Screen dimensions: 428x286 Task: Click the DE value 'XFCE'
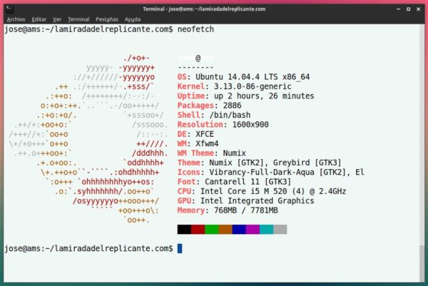click(x=205, y=134)
